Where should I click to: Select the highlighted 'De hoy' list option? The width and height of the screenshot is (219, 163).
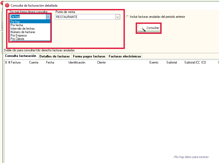pyautogui.click(x=15, y=22)
